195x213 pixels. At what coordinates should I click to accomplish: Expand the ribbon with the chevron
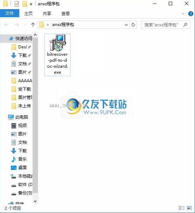[183, 14]
